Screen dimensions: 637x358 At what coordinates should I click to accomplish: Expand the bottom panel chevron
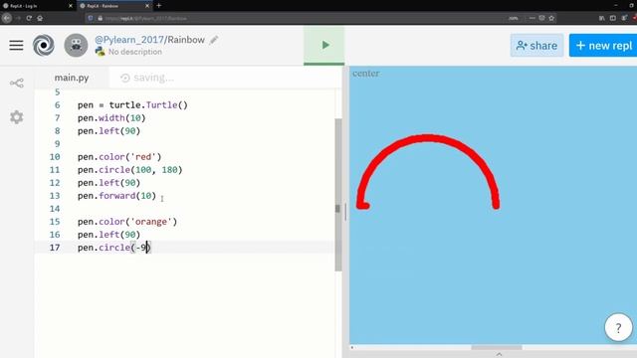(500, 354)
